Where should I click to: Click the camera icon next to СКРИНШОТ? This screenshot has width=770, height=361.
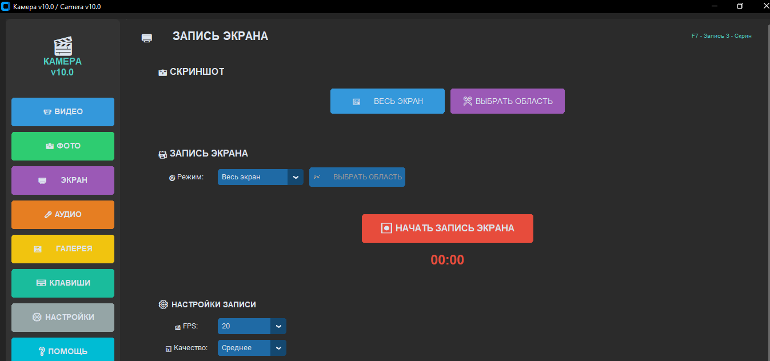coord(162,73)
